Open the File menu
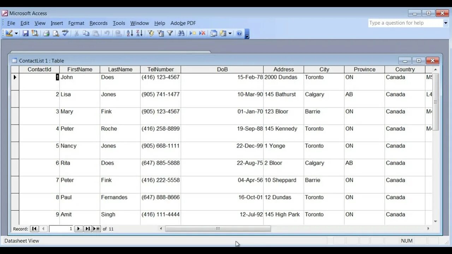 pos(11,23)
